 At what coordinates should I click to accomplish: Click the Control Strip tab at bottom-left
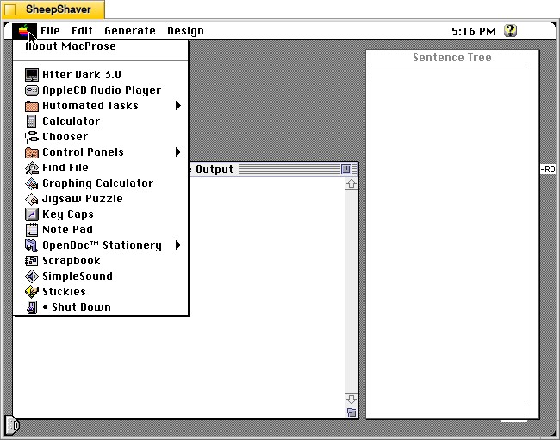click(12, 425)
